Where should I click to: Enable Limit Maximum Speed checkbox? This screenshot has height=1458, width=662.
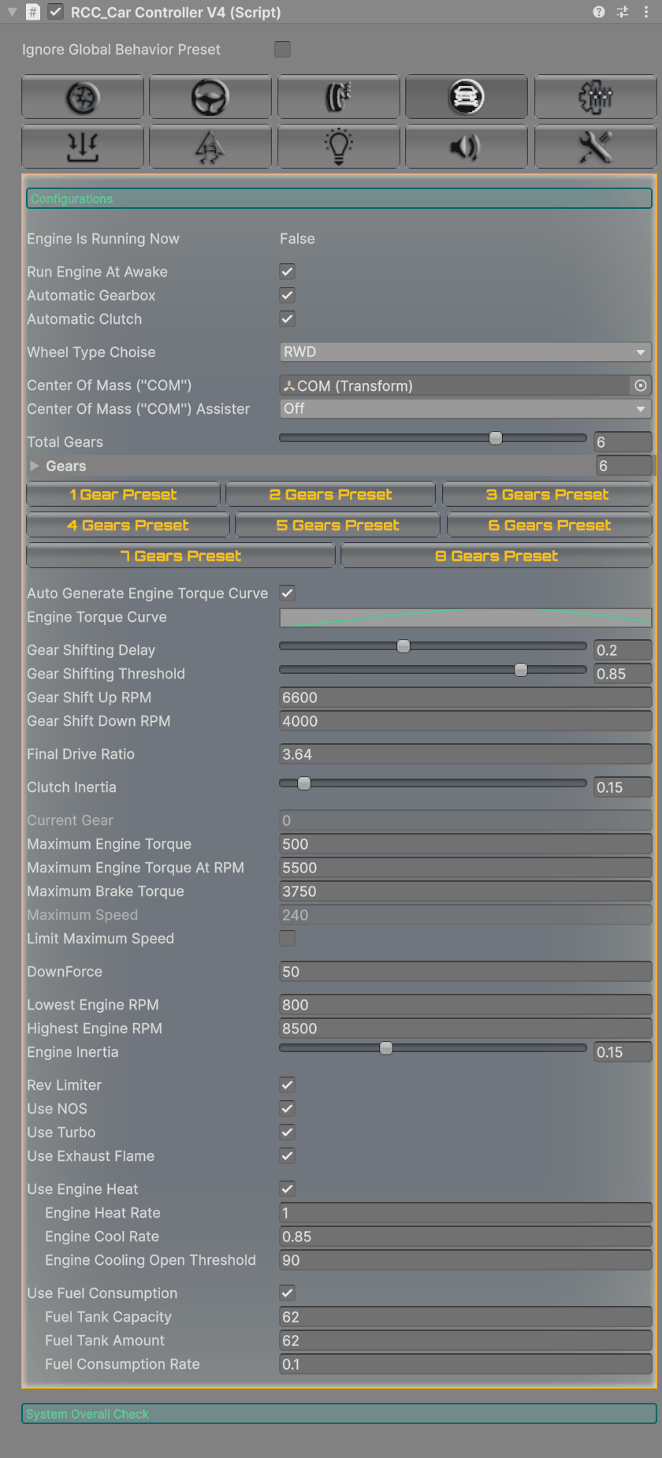pyautogui.click(x=287, y=939)
